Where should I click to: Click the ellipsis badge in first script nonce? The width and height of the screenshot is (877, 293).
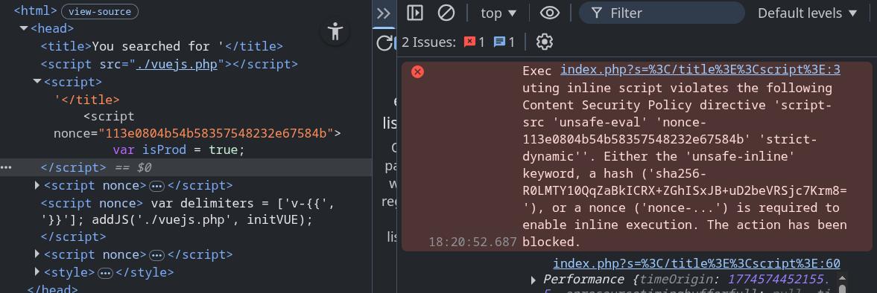coord(156,186)
